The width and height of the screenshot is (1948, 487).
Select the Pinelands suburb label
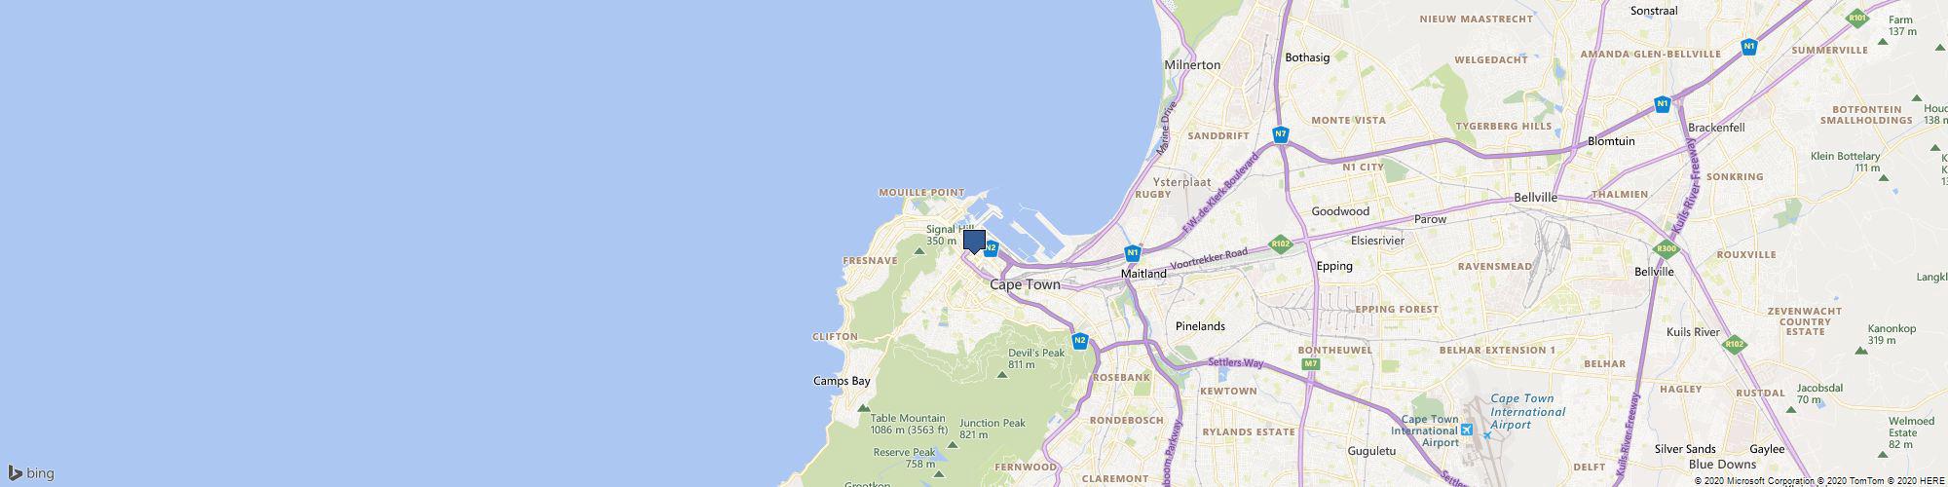(1200, 326)
